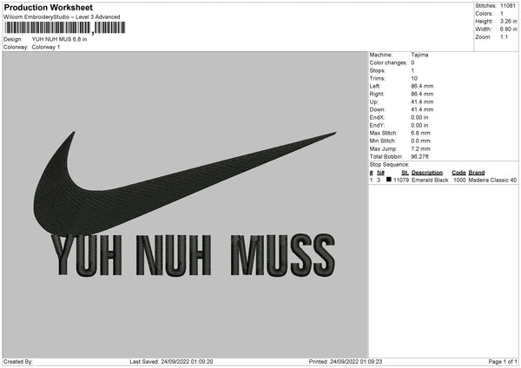
Task: Click the NUH embroidered word
Action: click(174, 256)
